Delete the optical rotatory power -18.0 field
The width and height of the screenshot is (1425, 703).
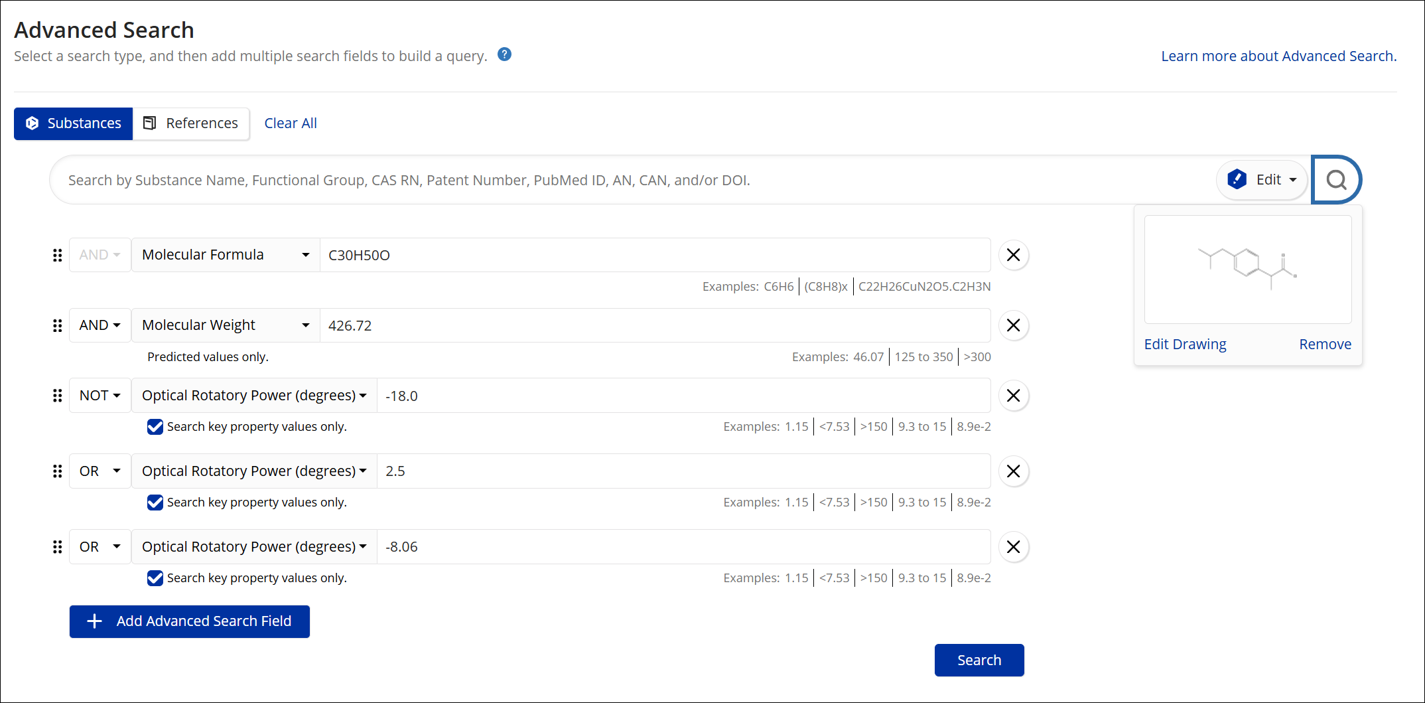1014,396
